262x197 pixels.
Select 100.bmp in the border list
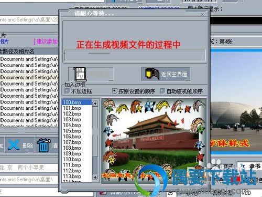77,102
